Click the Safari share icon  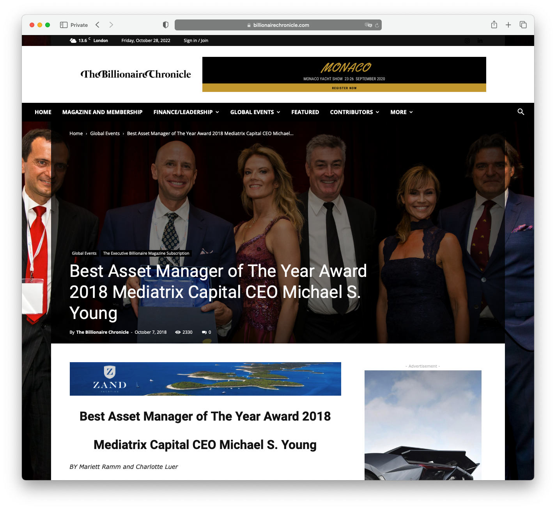(x=494, y=25)
